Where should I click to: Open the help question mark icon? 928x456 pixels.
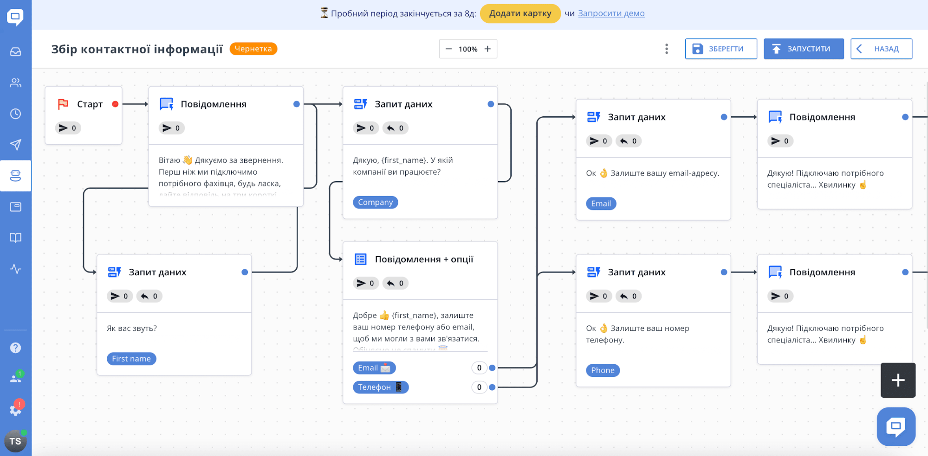(15, 348)
